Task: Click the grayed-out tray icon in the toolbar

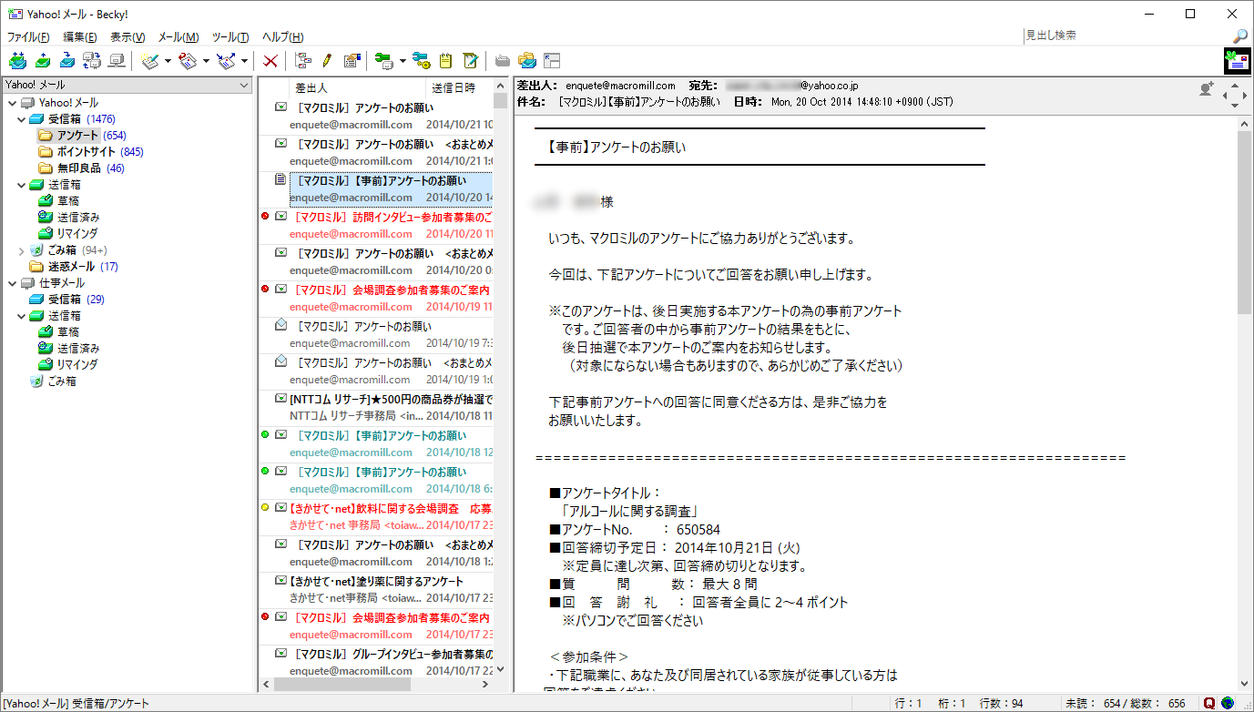Action: click(x=503, y=61)
